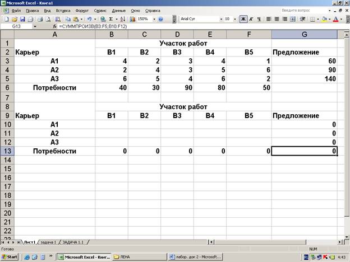The width and height of the screenshot is (350, 262).
Task: Open the 150% zoom dropdown
Action: click(x=154, y=20)
